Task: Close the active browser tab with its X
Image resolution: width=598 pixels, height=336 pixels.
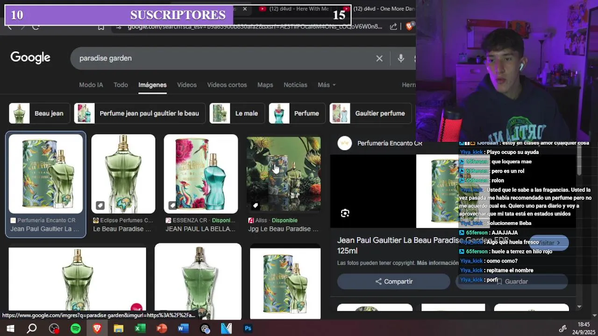Action: coord(245,8)
